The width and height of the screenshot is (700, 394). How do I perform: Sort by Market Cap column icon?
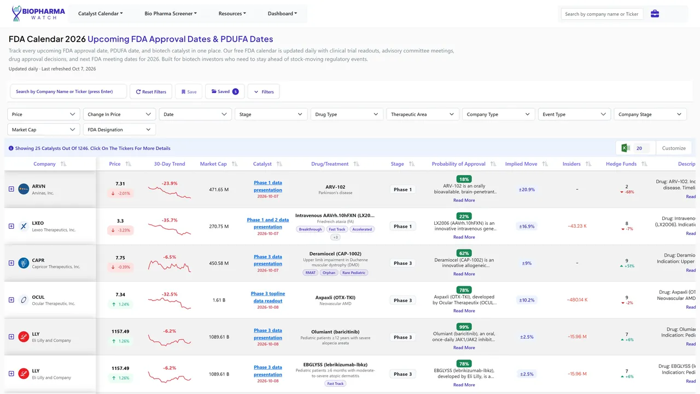tap(235, 164)
